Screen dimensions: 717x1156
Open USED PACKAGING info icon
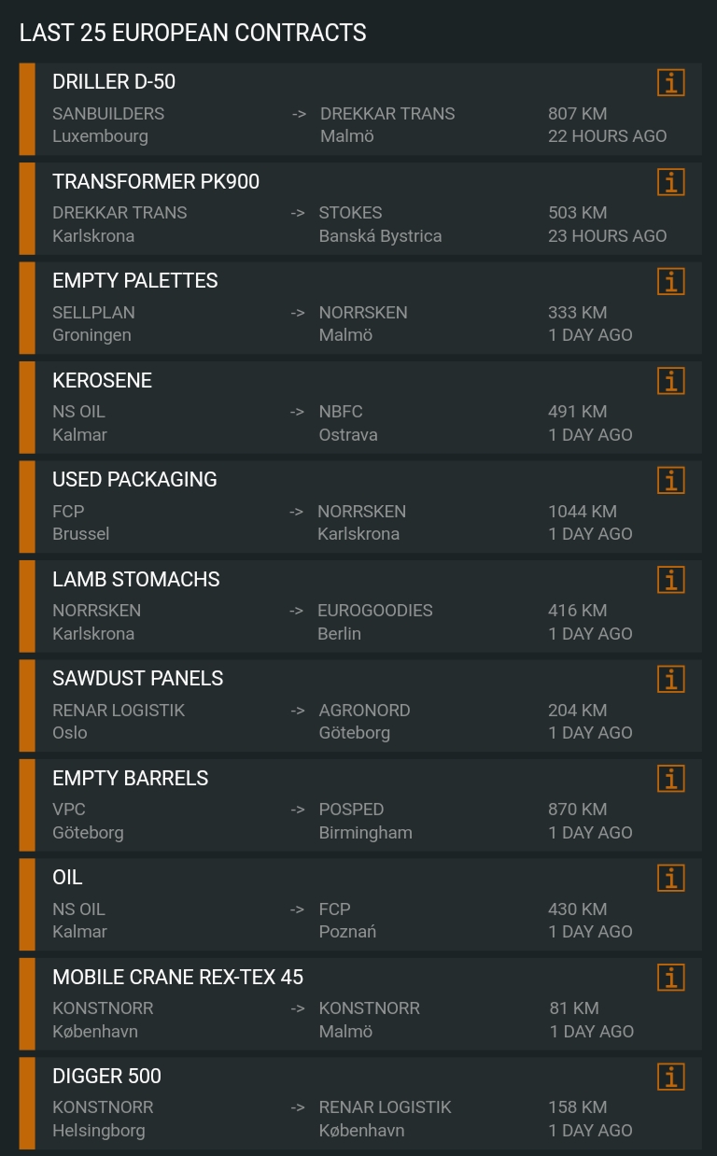coord(670,481)
